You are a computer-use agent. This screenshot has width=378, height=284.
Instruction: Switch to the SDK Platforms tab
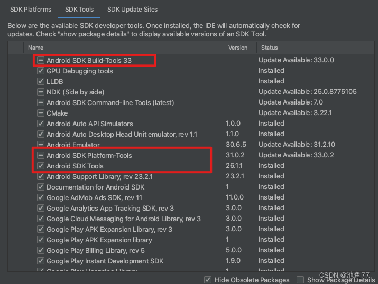[x=31, y=10]
